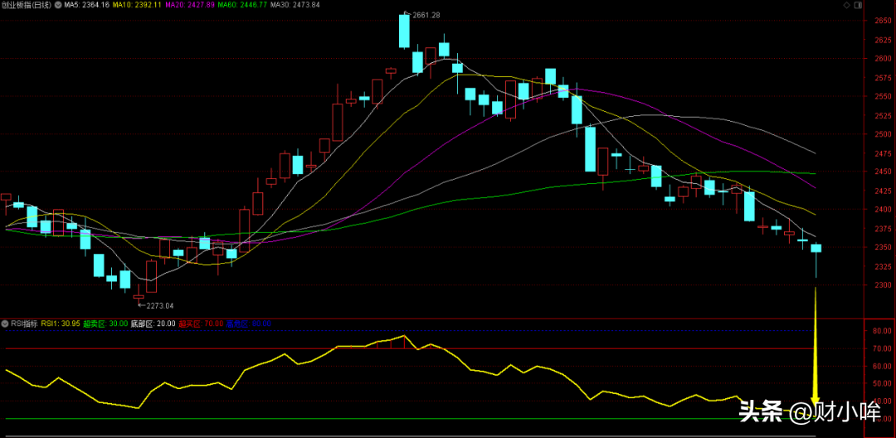Viewport: 896px width, 438px height.
Task: Click the 2300 price axis label
Action: [x=883, y=285]
